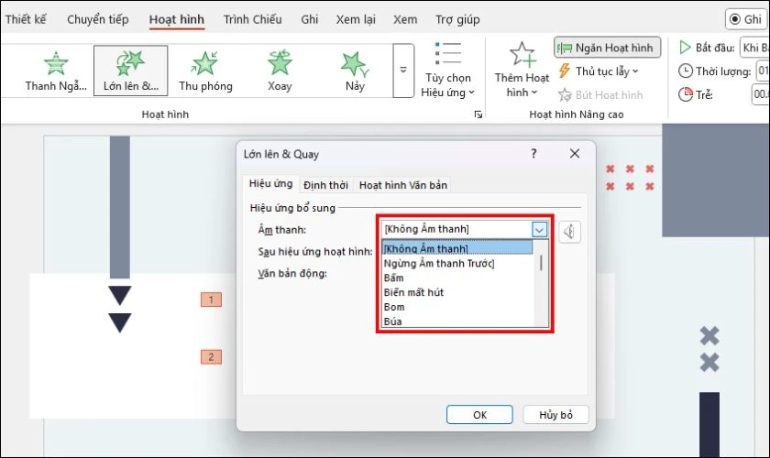Click the Trễ delay field
This screenshot has height=458, width=770.
(760, 94)
